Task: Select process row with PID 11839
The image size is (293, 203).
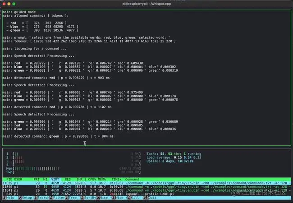Action: [146, 183]
